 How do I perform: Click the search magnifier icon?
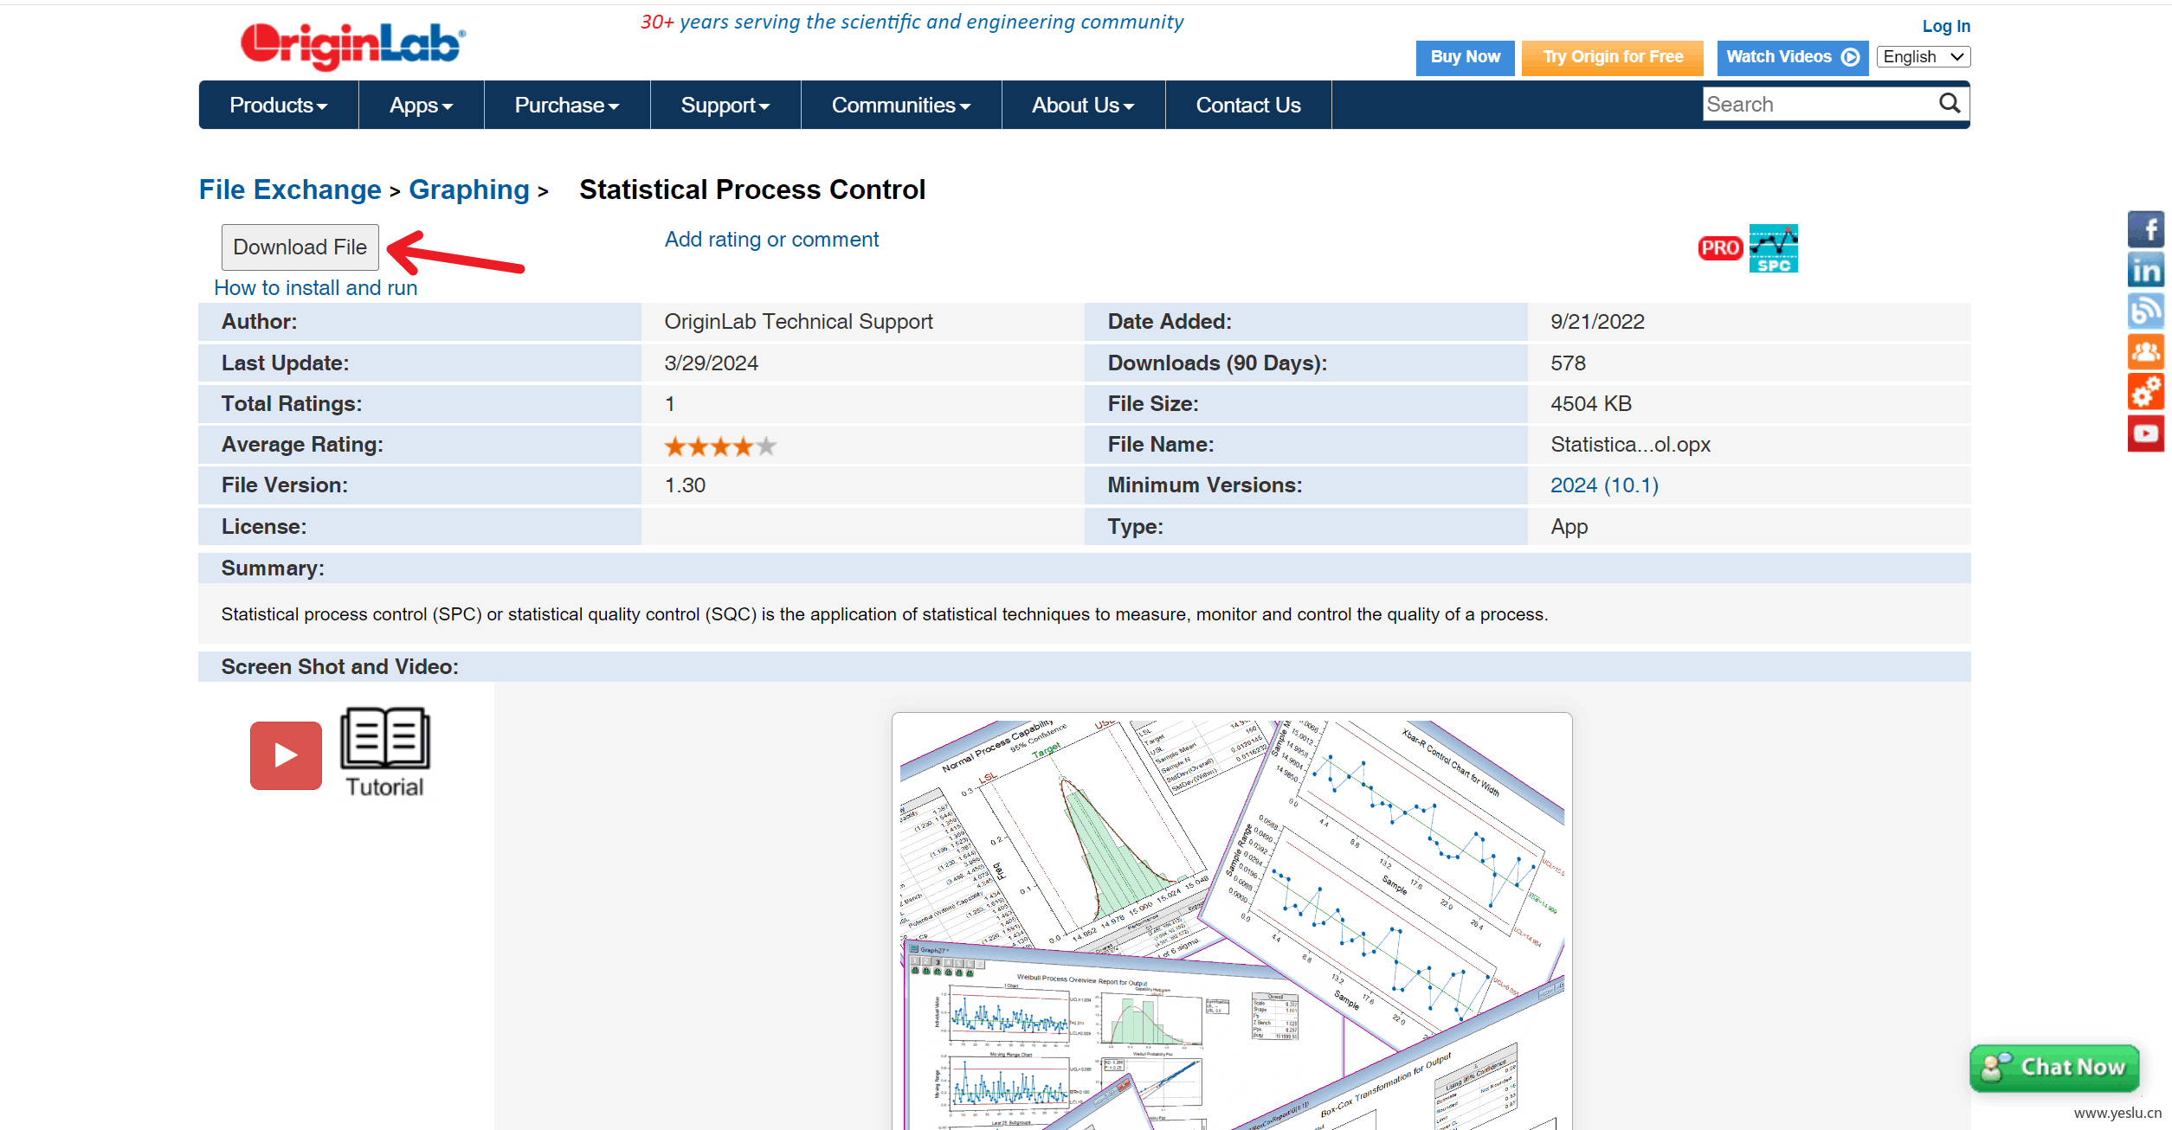1950,104
